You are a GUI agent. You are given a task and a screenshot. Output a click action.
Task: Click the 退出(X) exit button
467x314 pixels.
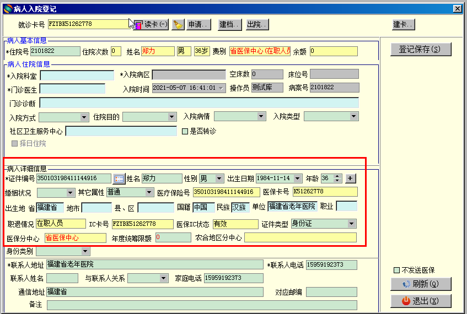pyautogui.click(x=421, y=301)
